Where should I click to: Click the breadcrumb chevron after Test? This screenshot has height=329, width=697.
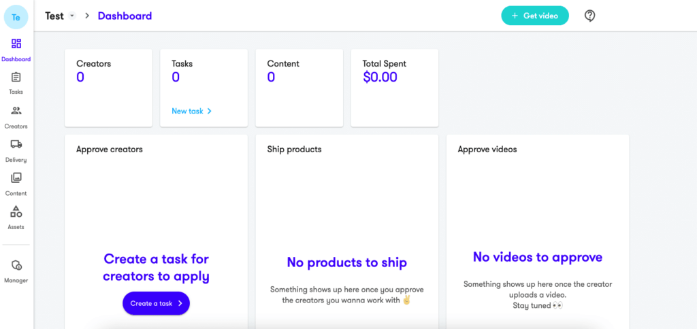pyautogui.click(x=87, y=16)
